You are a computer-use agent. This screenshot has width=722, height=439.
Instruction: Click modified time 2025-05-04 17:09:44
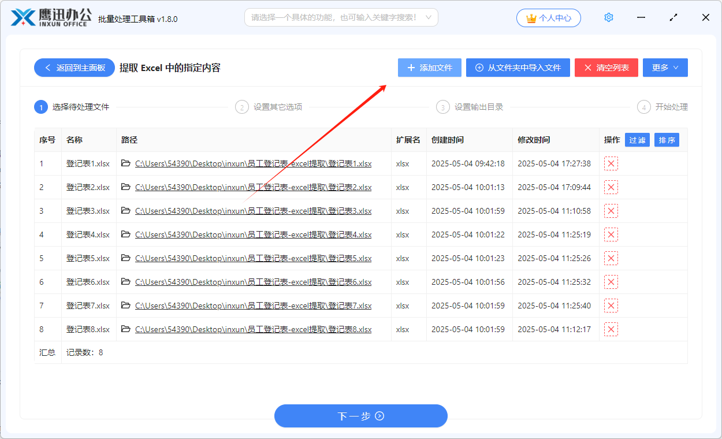click(554, 187)
